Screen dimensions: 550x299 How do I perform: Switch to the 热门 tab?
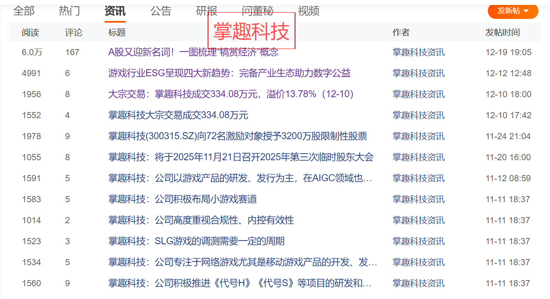pos(70,11)
